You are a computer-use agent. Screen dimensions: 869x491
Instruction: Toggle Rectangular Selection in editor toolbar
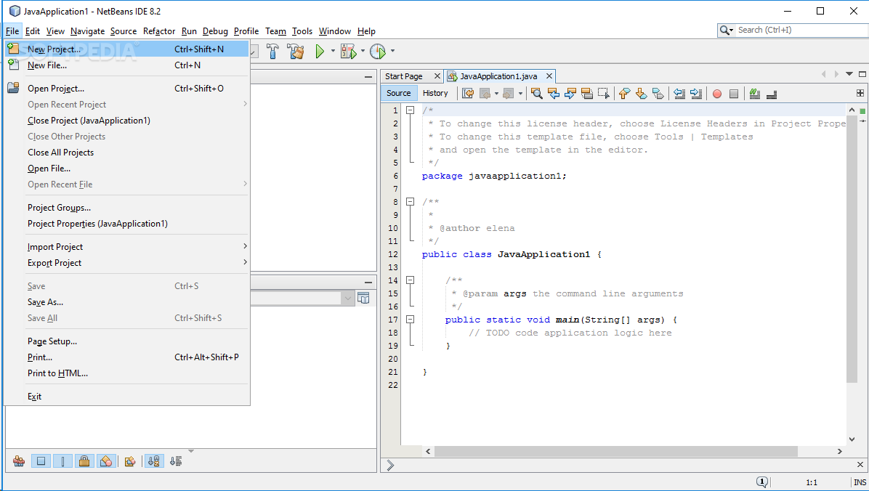coord(604,93)
